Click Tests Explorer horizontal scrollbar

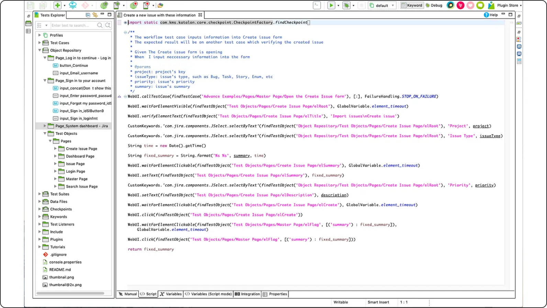pos(70,293)
